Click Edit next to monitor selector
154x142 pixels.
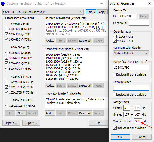click(91, 12)
